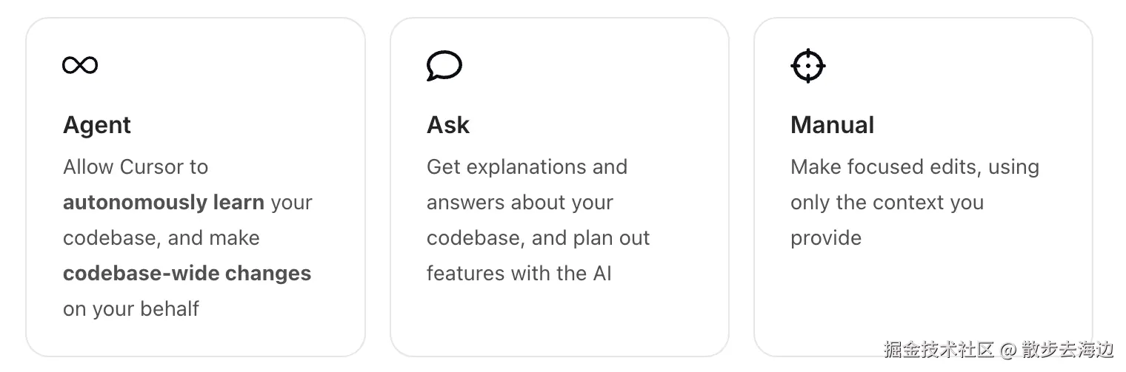Click 'Make focused edits, using' text
The image size is (1126, 372).
coord(915,167)
